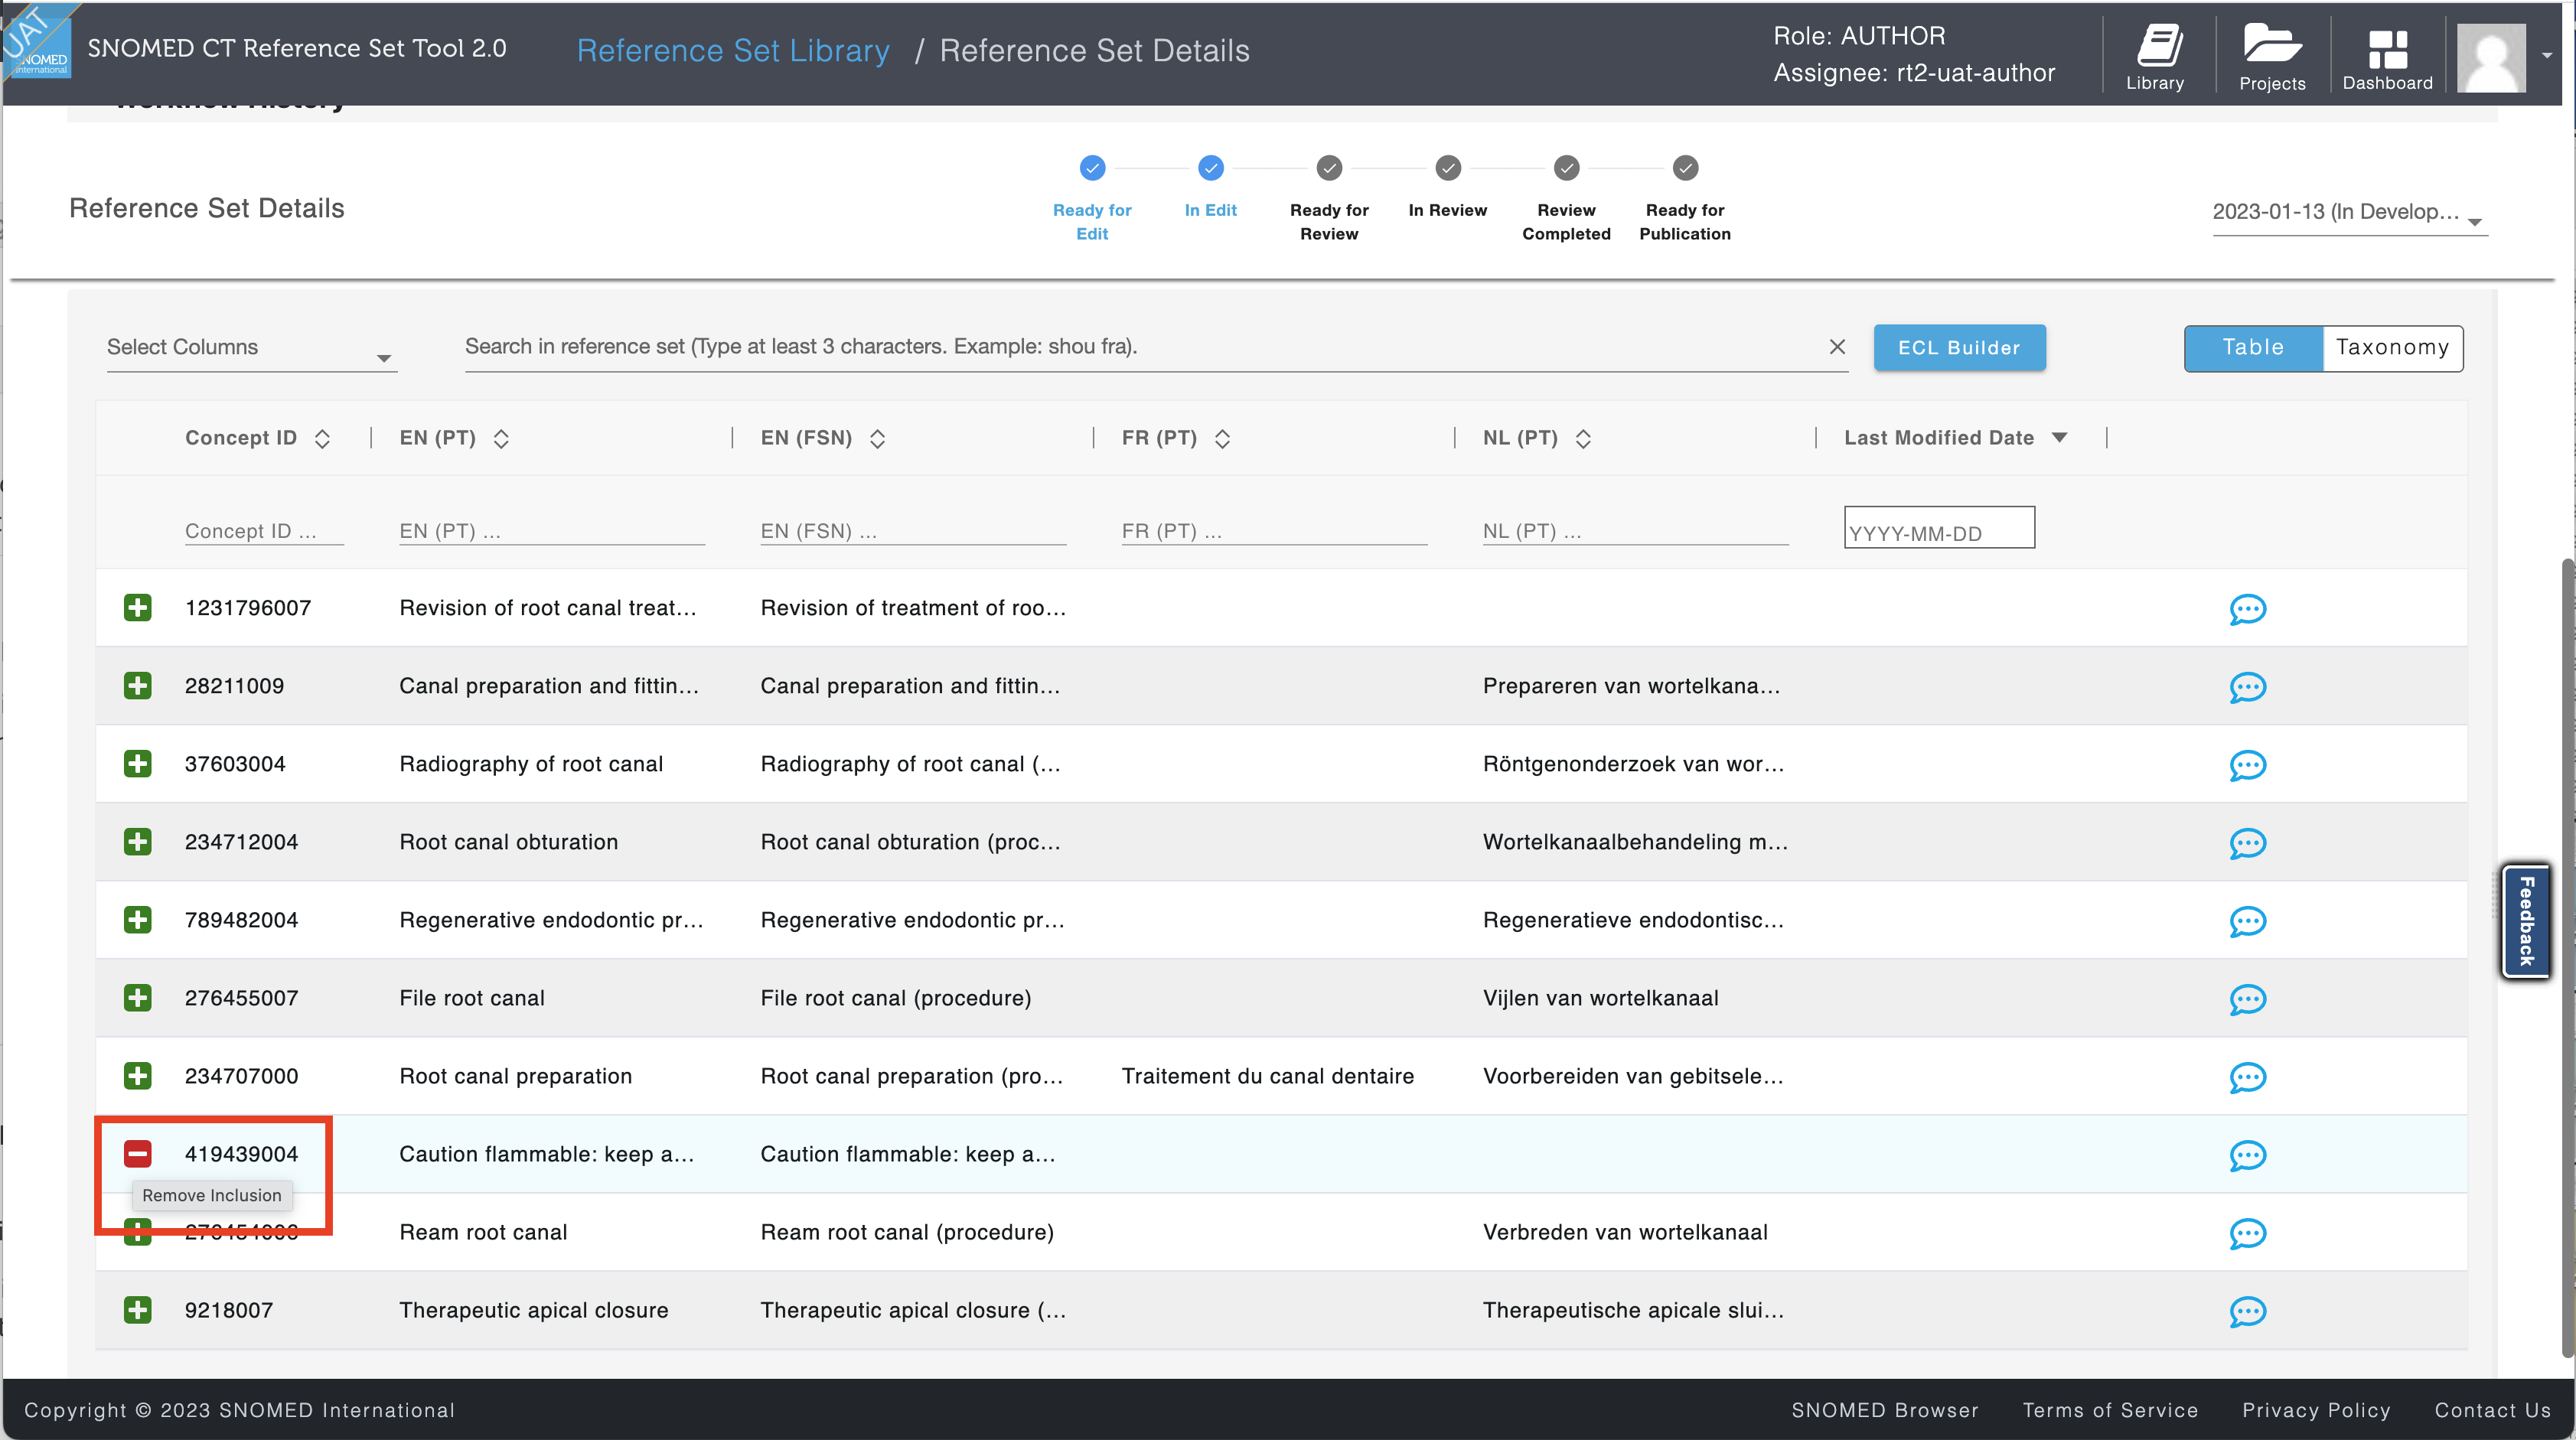This screenshot has height=1440, width=2576.
Task: Open the Select Columns dropdown
Action: point(251,348)
